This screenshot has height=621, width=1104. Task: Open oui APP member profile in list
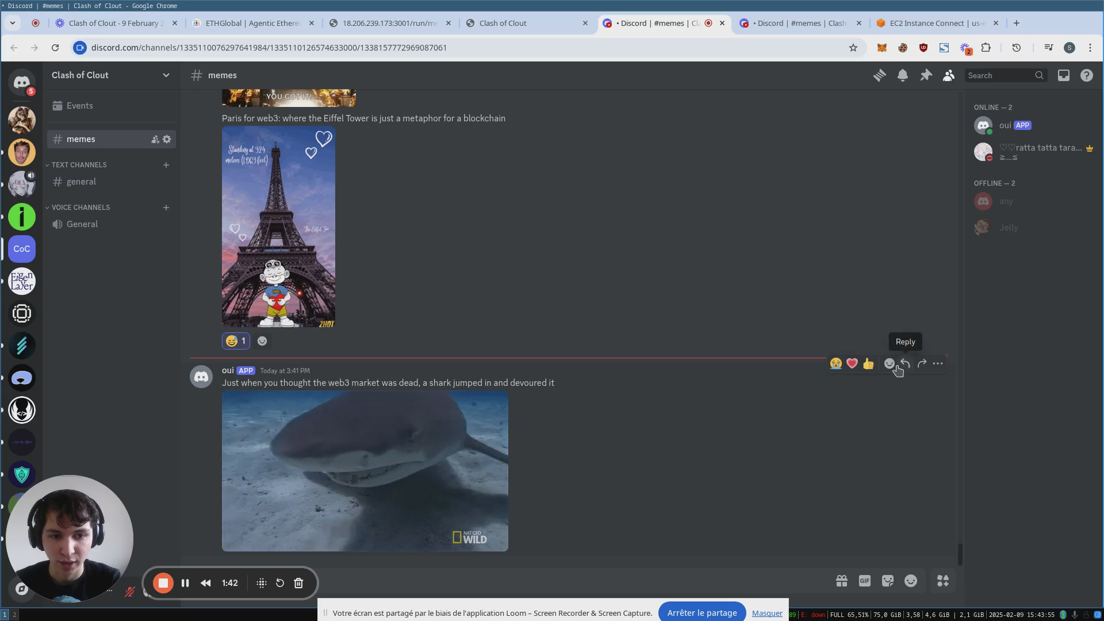[x=1033, y=125]
